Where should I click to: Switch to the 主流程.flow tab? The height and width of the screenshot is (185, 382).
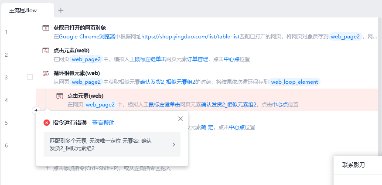[23, 11]
